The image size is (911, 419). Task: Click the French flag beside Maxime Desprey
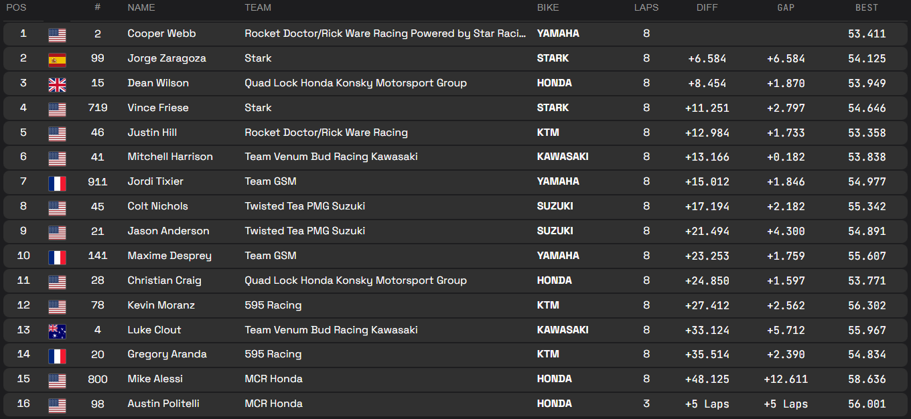[57, 257]
